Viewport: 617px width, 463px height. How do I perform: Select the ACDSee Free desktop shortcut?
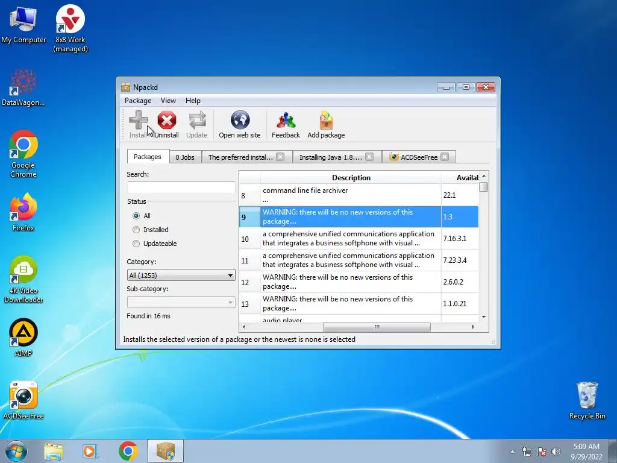(x=23, y=400)
